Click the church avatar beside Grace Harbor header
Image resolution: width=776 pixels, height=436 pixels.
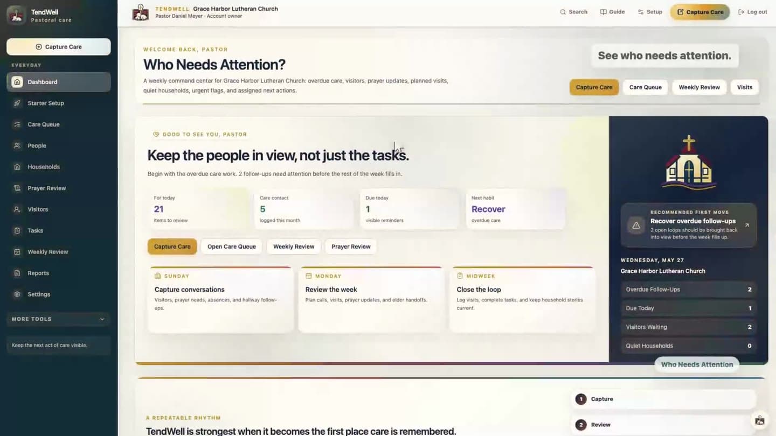coord(141,12)
